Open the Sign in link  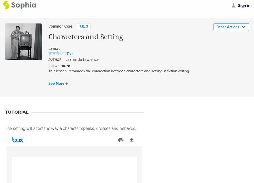pos(244,6)
